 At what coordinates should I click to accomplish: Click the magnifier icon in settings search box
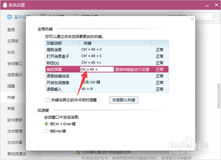(214, 17)
